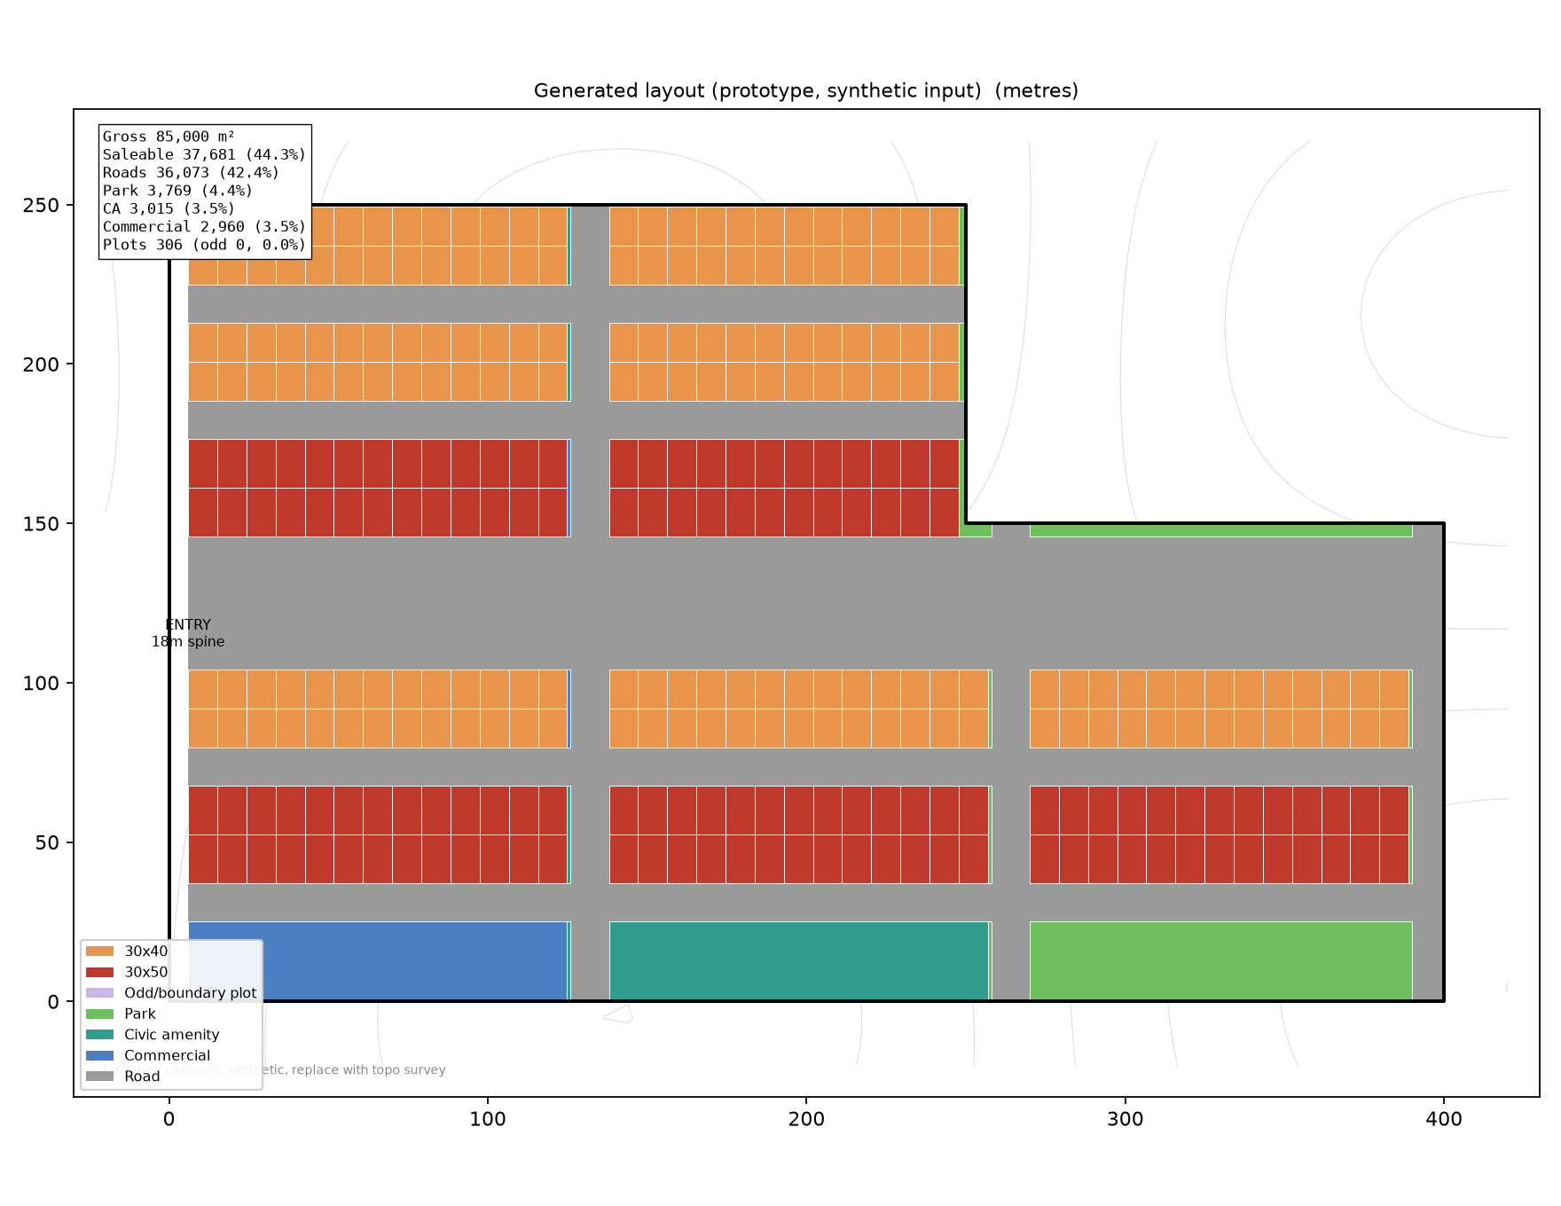Select the "Civic amenity" legend label
The width and height of the screenshot is (1561, 1206).
coord(171,1035)
